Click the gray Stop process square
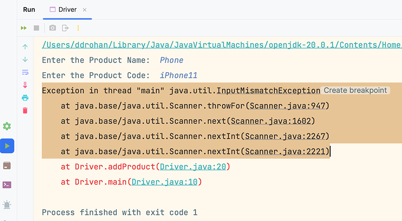This screenshot has height=221, width=402. tap(36, 28)
